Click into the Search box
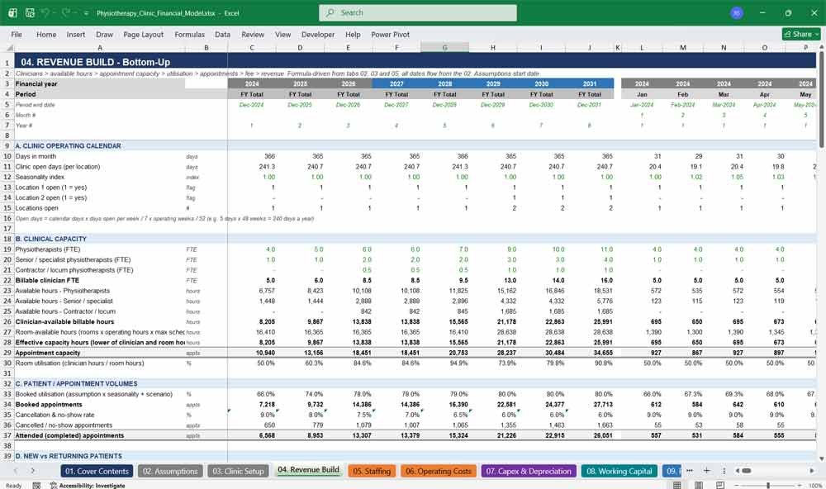Screen dimensions: 826x489 coord(418,12)
